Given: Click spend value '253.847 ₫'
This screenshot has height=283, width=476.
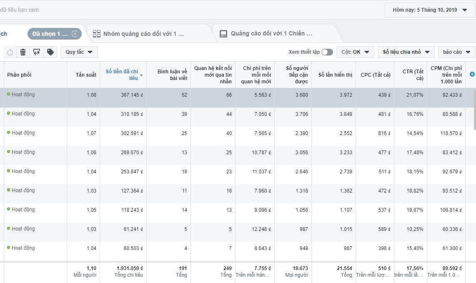Looking at the screenshot, I should point(132,172).
